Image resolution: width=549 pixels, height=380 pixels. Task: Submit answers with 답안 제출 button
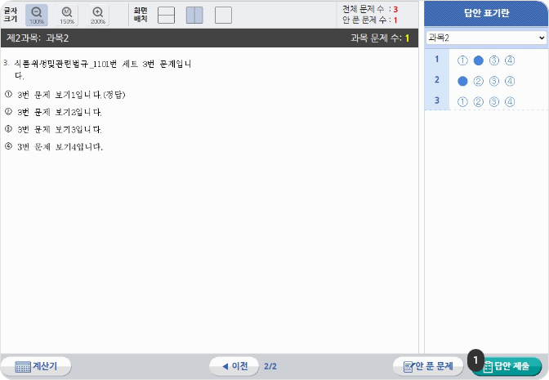[506, 366]
